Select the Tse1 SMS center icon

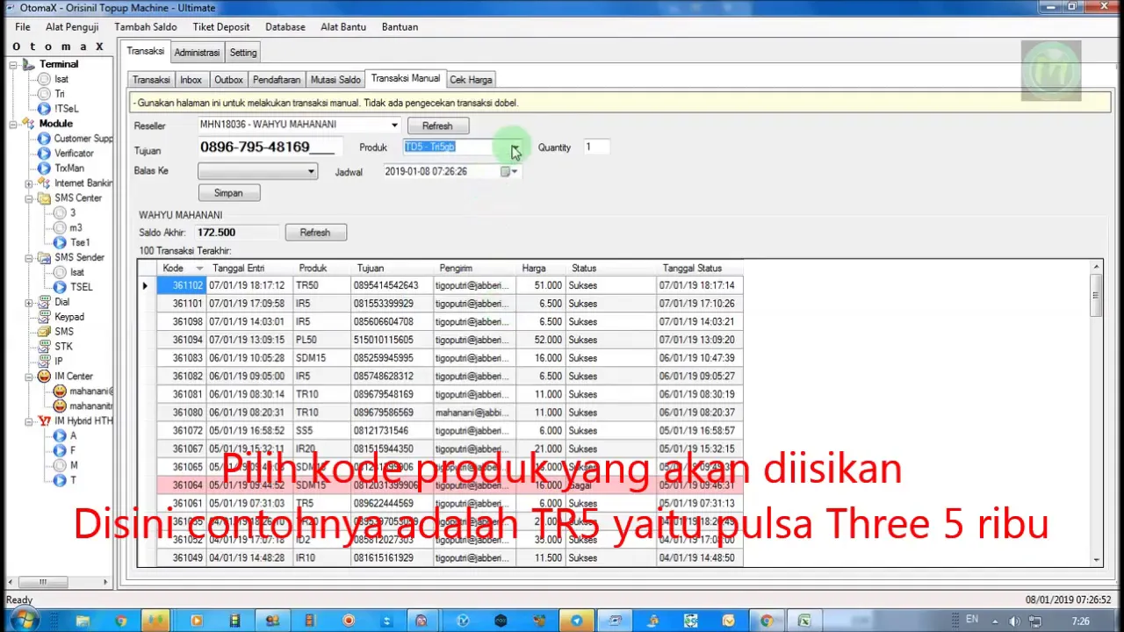pos(60,243)
